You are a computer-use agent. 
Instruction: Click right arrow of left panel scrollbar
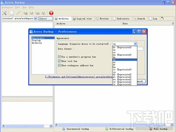pos(51,126)
